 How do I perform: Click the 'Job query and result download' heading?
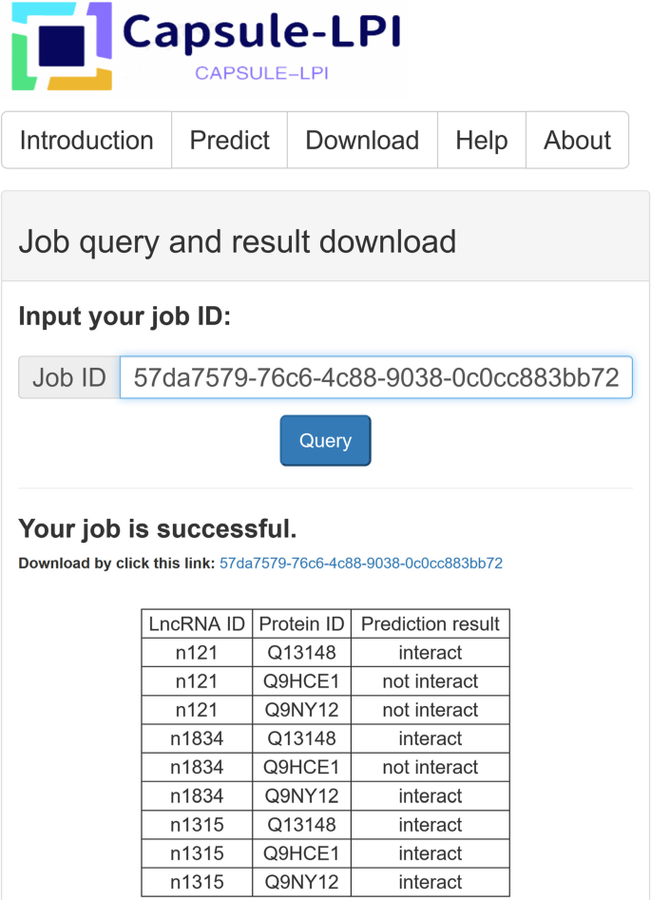(238, 241)
